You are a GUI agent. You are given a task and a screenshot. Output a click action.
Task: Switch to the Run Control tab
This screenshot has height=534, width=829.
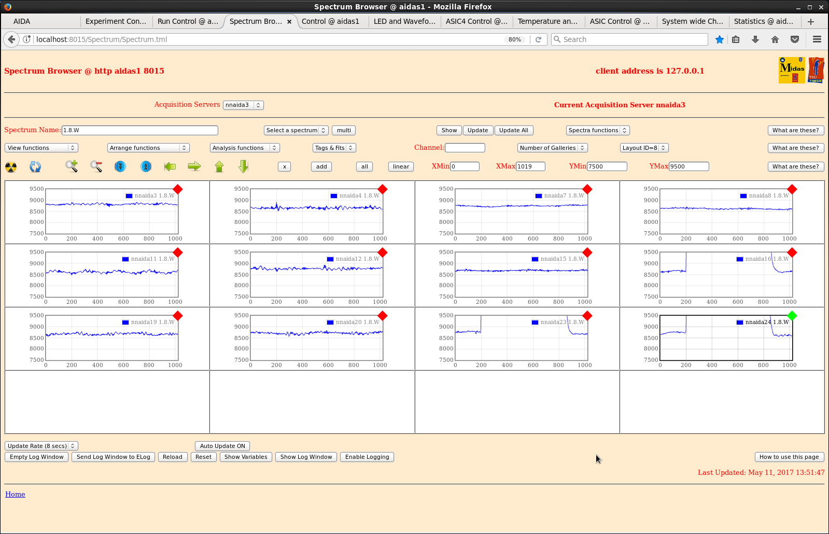click(x=188, y=21)
